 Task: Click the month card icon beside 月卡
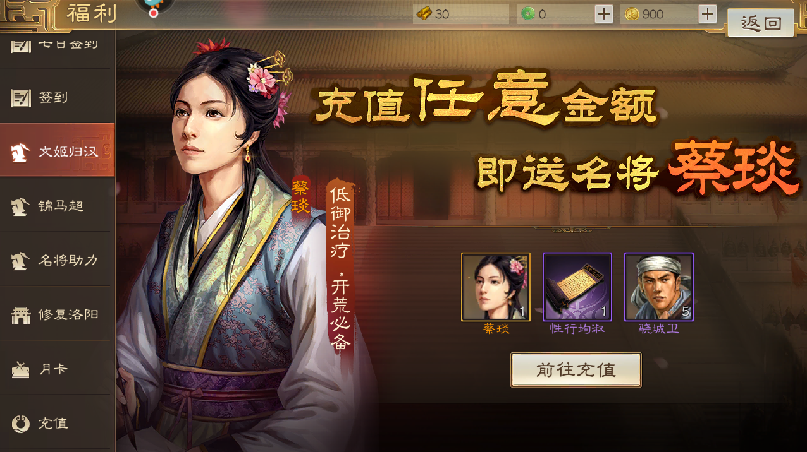tap(21, 369)
